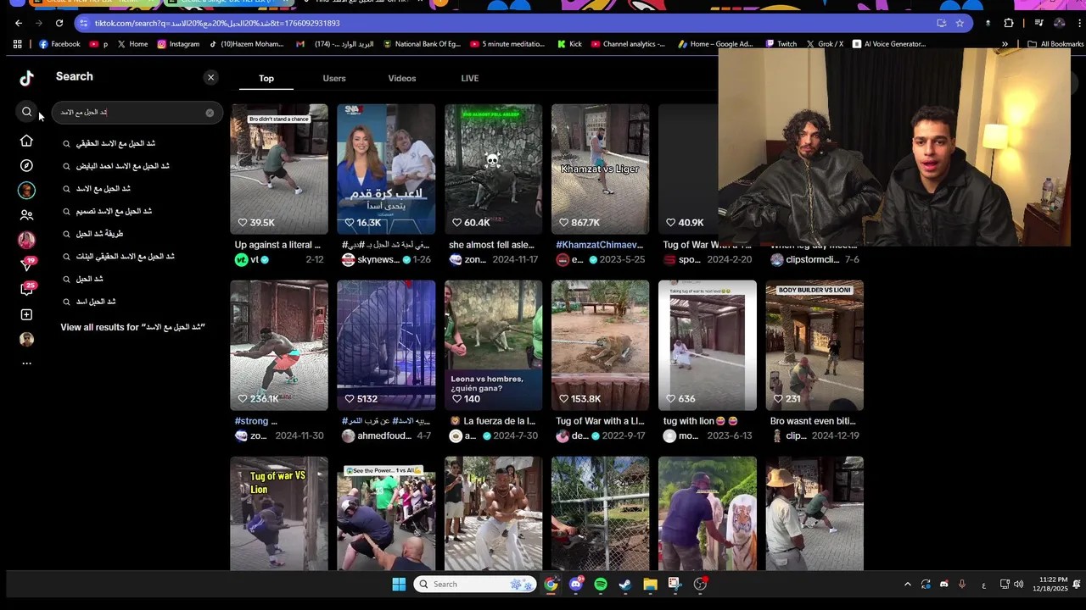This screenshot has width=1086, height=610.
Task: Open Spotify from the taskbar
Action: coord(601,584)
